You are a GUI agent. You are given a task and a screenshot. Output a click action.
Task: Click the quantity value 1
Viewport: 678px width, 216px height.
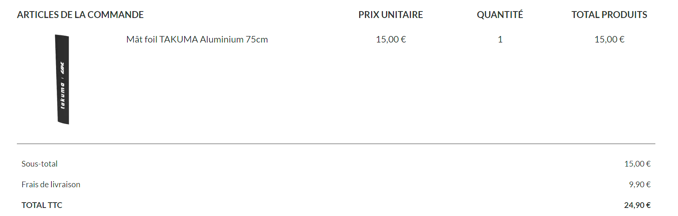point(500,39)
